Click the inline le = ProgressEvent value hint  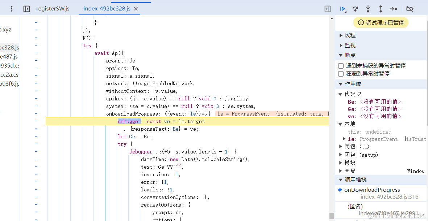click(x=272, y=114)
